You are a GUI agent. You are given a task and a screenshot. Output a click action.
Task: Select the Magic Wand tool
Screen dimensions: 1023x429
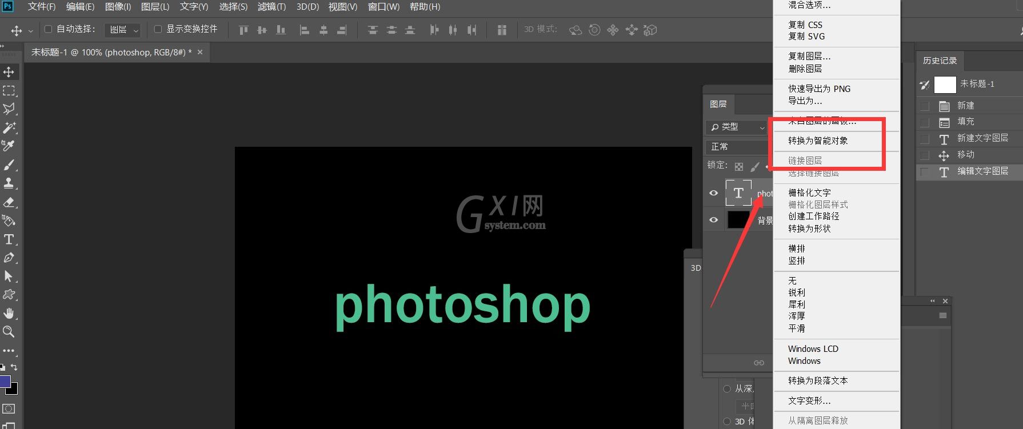click(x=9, y=127)
